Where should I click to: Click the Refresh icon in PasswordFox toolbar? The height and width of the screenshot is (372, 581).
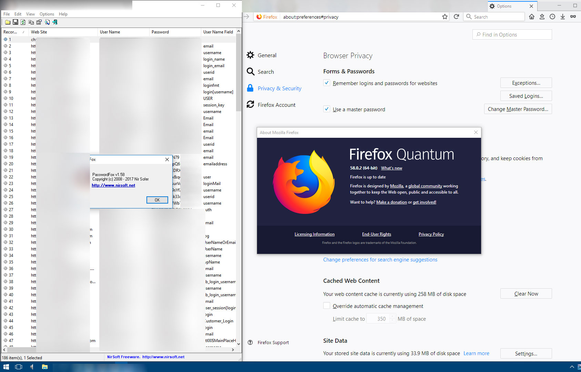(x=23, y=22)
